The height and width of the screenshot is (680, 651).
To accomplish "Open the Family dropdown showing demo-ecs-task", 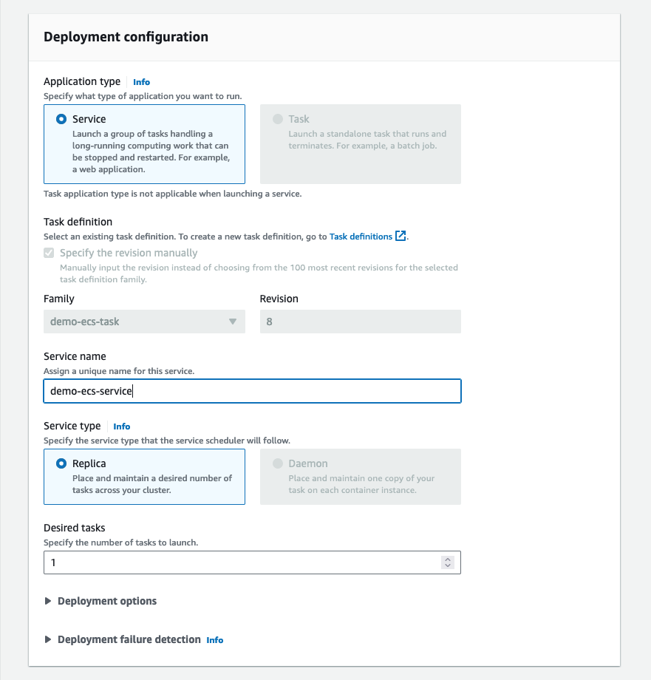I will click(x=144, y=322).
